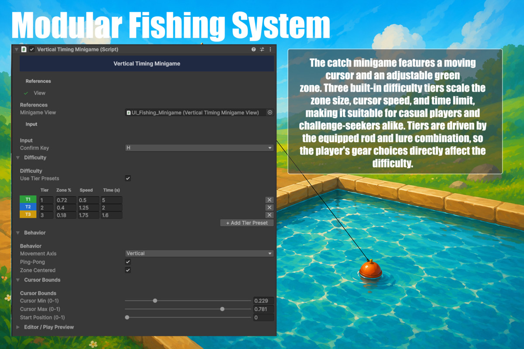This screenshot has width=524, height=349.
Task: Collapse the Behavior section
Action: pyautogui.click(x=18, y=233)
